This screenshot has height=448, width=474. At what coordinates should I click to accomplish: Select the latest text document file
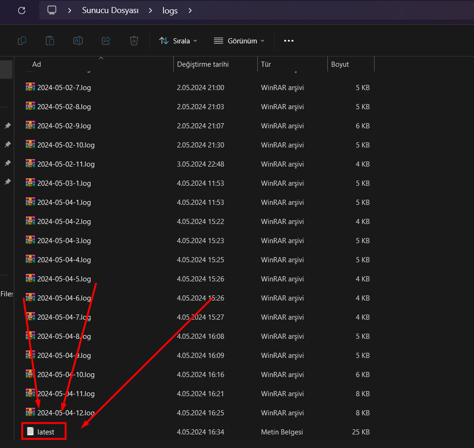46,432
